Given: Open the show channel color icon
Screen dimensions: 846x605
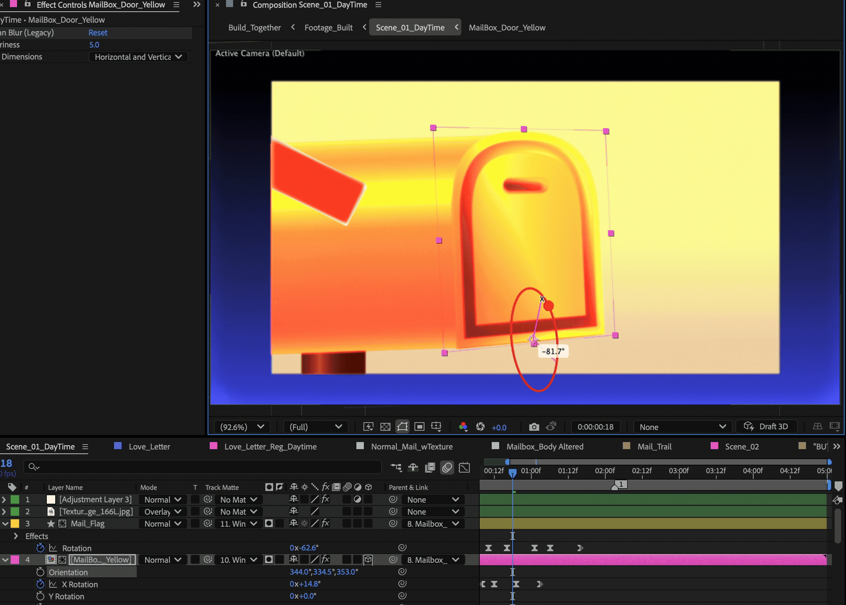Looking at the screenshot, I should (463, 427).
